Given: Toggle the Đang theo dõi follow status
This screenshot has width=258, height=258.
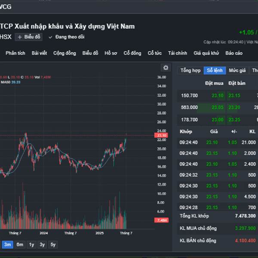Looking at the screenshot, I should (67, 37).
